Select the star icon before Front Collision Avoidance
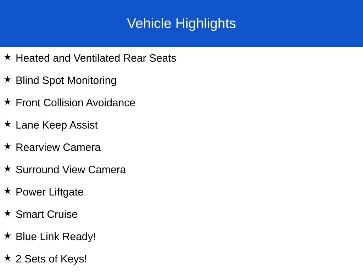Image resolution: width=363 pixels, height=272 pixels. (8, 102)
